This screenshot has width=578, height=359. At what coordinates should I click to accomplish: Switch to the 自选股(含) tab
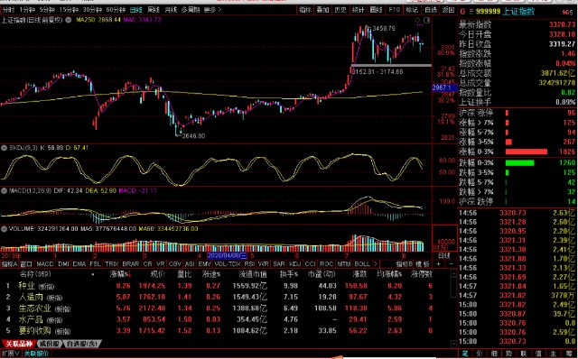coord(82,344)
